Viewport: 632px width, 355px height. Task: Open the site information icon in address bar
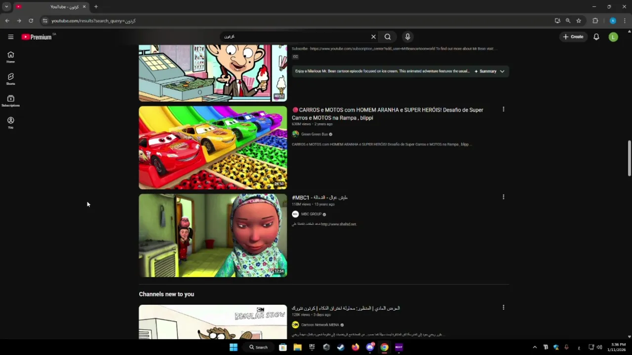click(x=44, y=21)
